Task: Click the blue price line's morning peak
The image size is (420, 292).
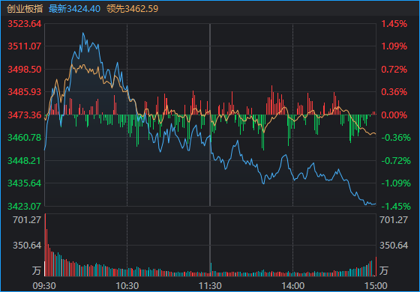Action: 83,33
